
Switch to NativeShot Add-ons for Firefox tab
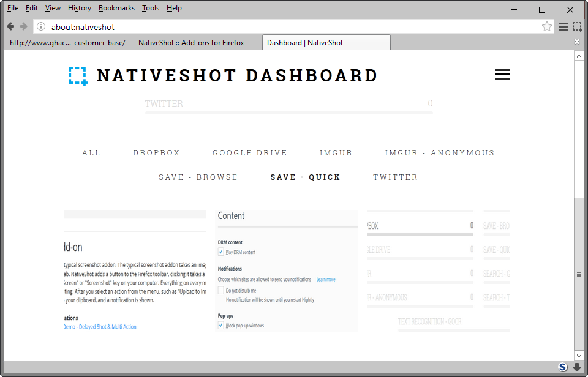pos(191,43)
